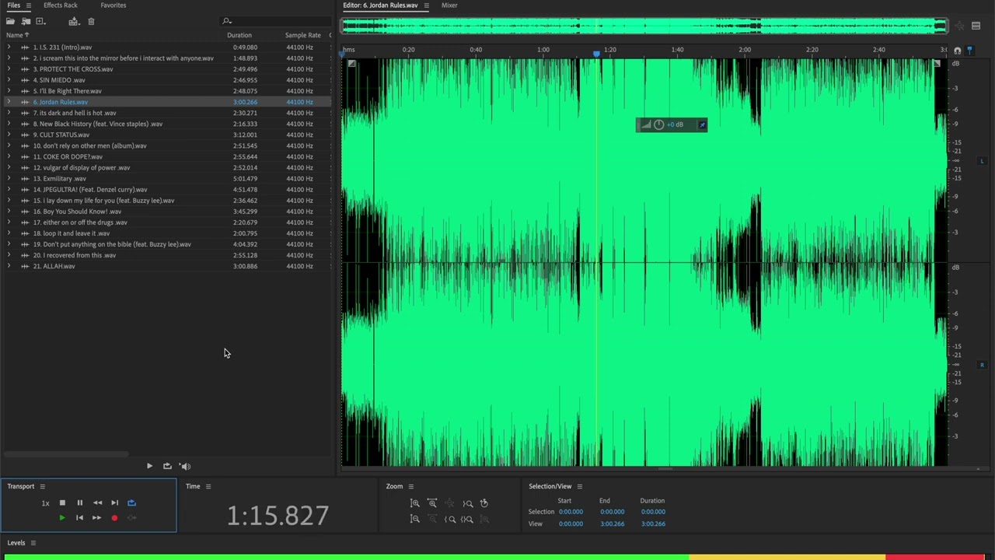The image size is (995, 560).
Task: Toggle Auto-Play speaker icon in Files panel
Action: tap(185, 466)
